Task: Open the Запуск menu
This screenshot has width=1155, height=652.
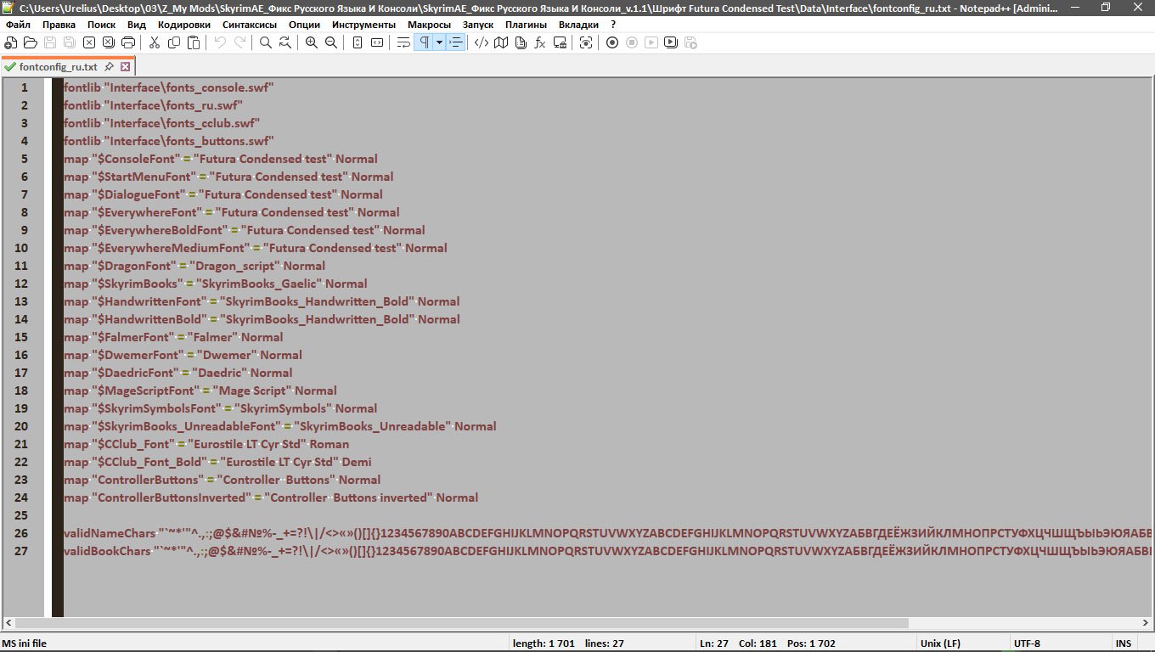Action: coord(478,25)
